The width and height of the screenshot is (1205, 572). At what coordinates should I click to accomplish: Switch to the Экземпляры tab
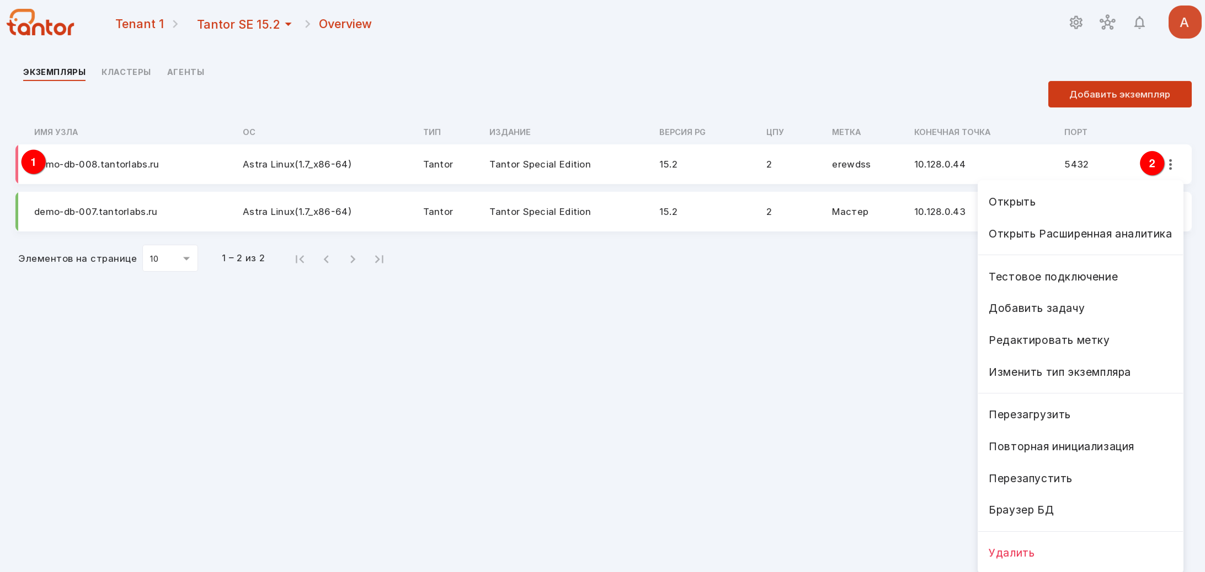54,72
